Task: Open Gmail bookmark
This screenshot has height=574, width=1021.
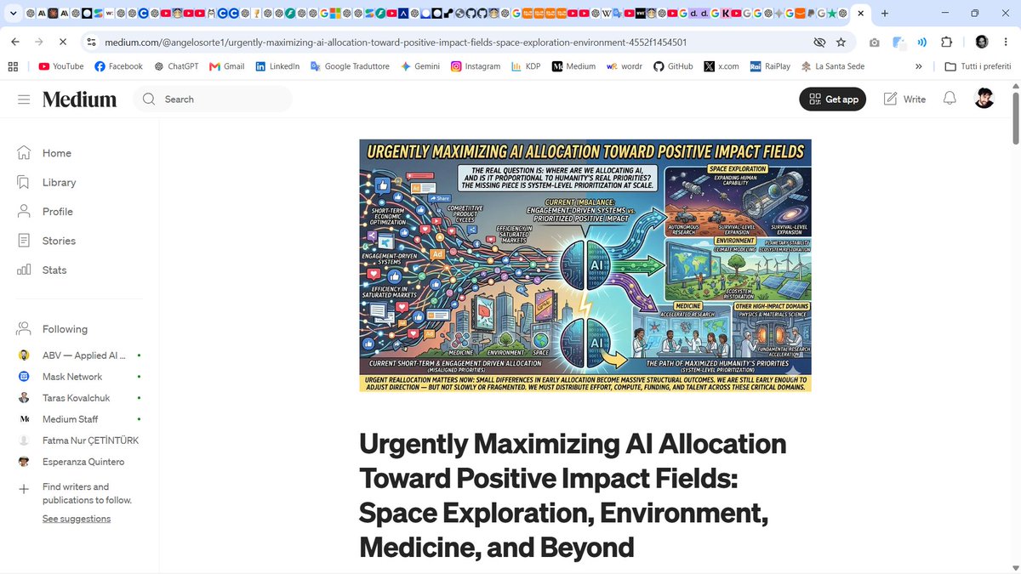Action: pyautogui.click(x=227, y=66)
